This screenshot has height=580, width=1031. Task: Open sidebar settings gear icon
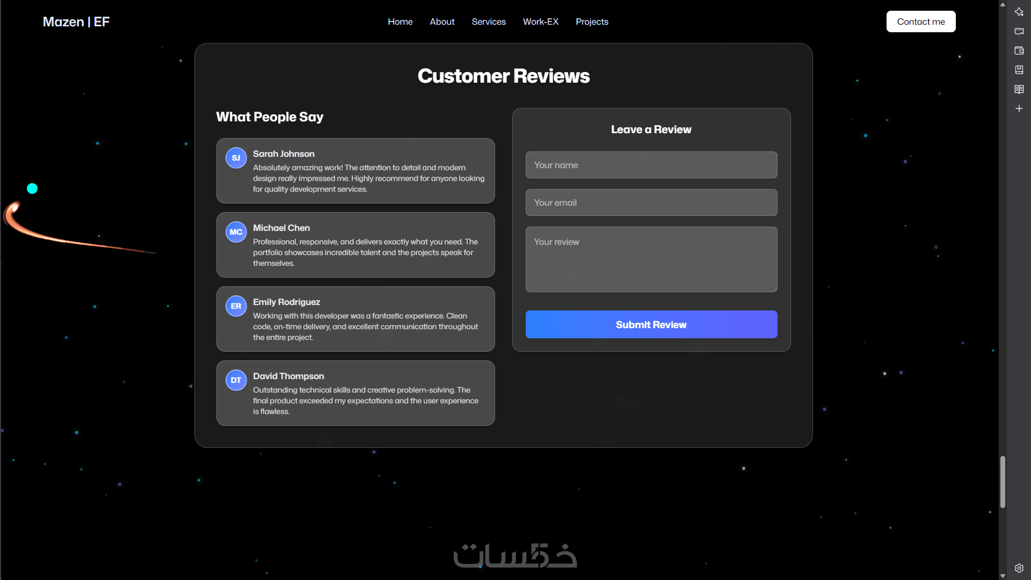pos(1019,568)
